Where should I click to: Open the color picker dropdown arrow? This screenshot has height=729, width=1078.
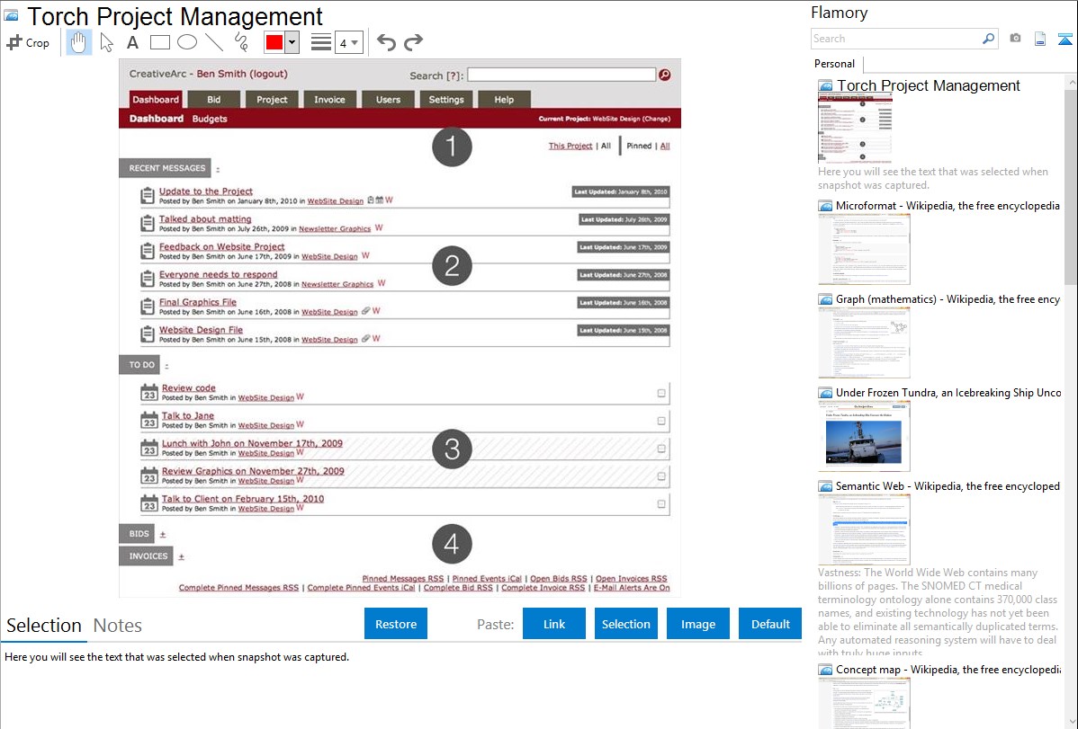[292, 42]
